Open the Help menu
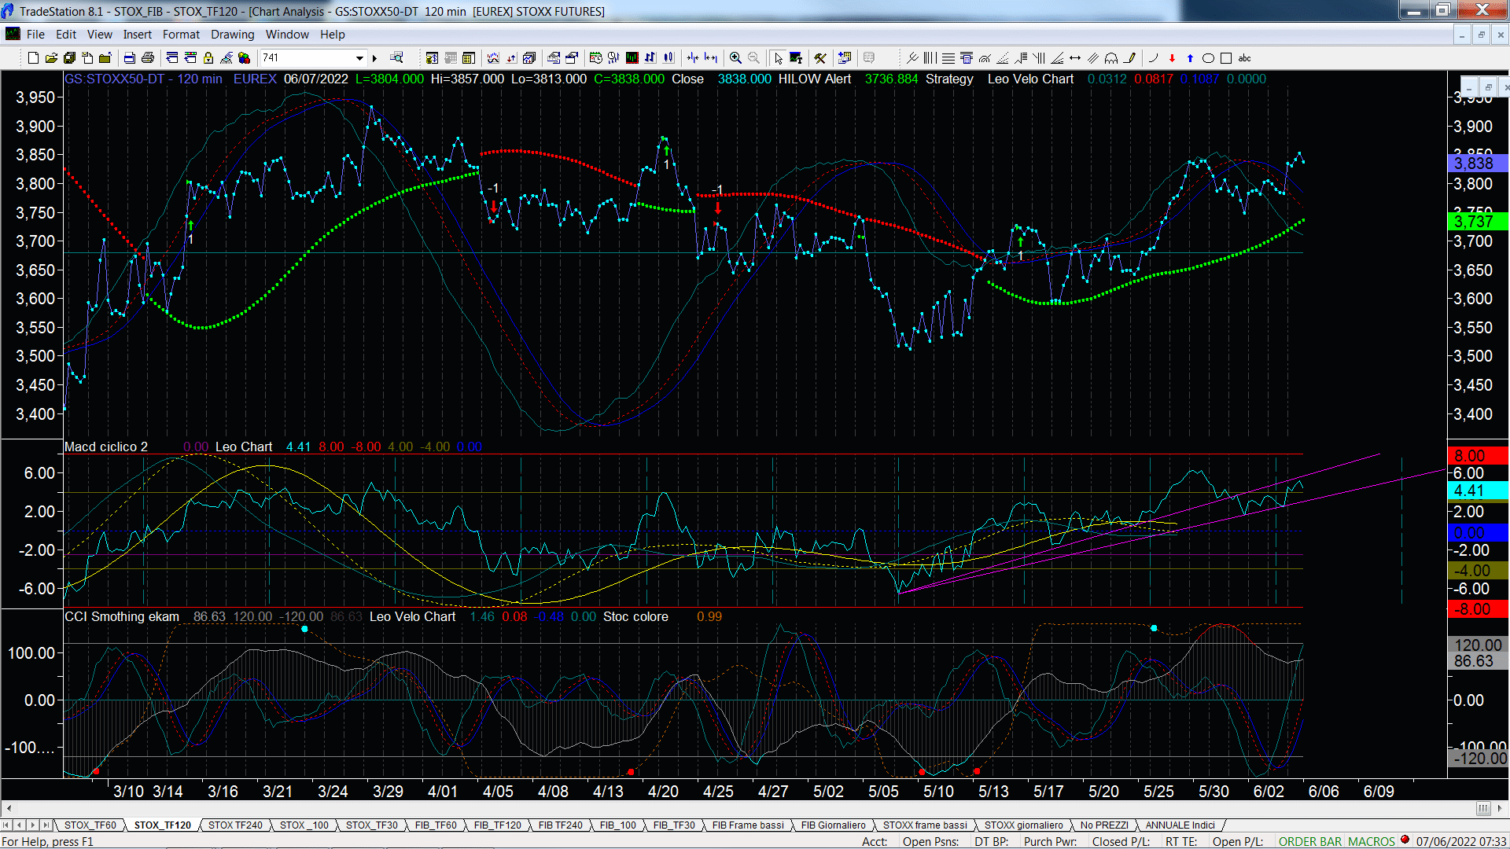1510x849 pixels. (332, 35)
